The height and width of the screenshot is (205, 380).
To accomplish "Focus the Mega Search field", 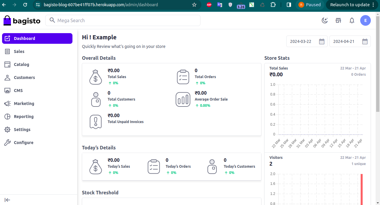I will click(x=123, y=20).
